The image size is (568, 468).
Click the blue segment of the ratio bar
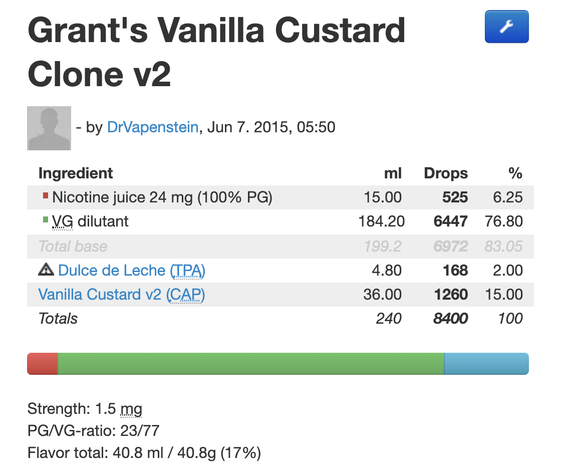tap(486, 364)
